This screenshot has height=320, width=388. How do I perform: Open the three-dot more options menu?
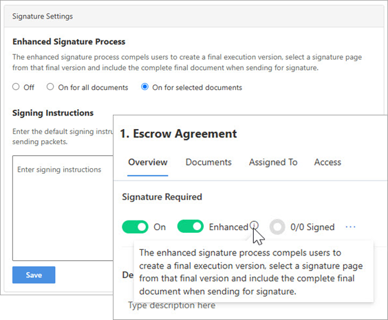point(351,227)
